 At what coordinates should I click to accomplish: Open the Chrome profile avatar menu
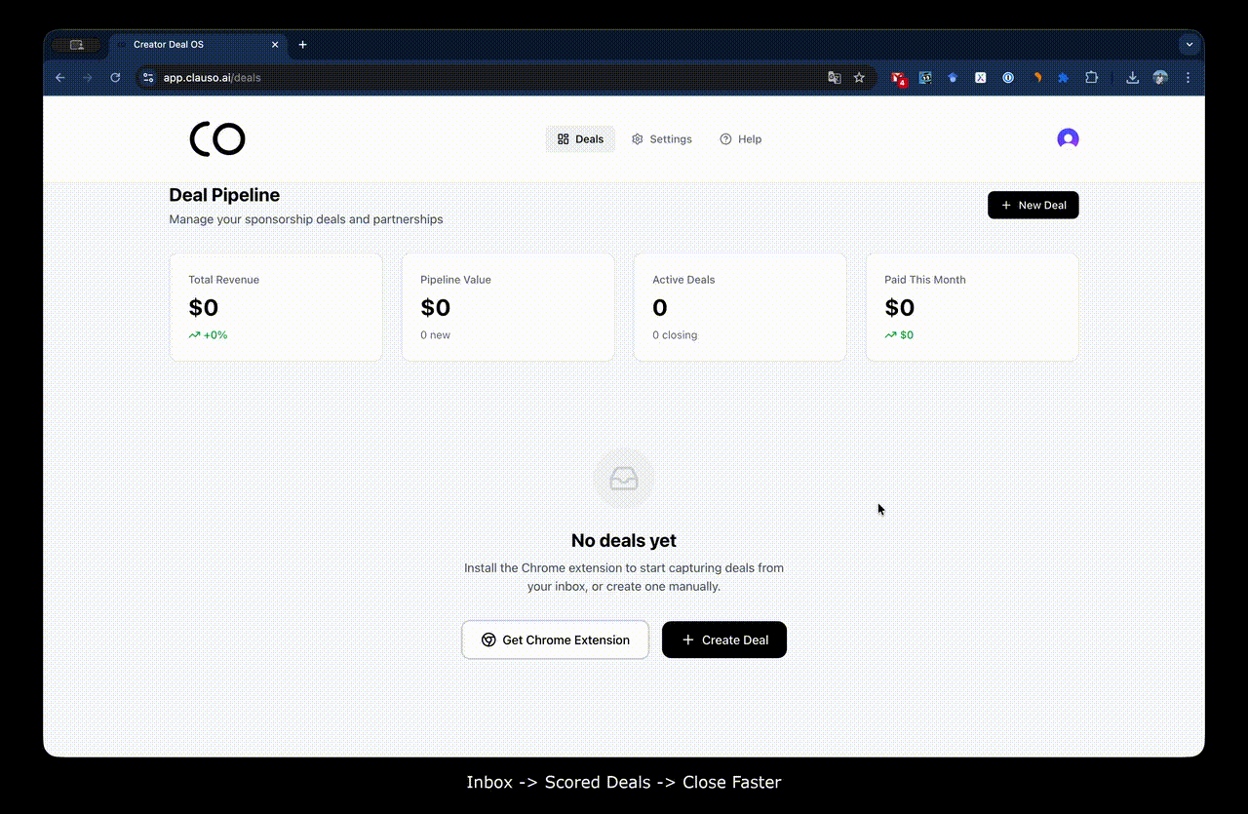coord(1160,77)
